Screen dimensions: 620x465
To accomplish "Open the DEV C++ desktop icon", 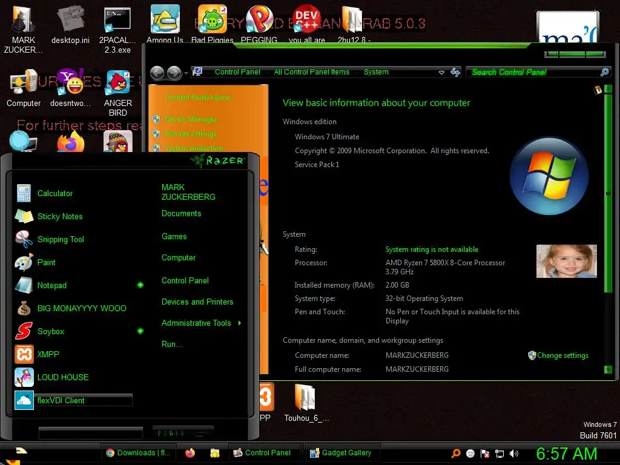I will pyautogui.click(x=306, y=24).
